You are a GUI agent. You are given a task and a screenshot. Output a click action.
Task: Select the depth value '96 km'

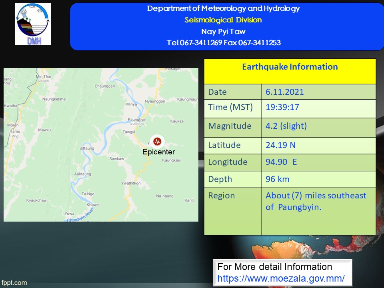pyautogui.click(x=278, y=179)
